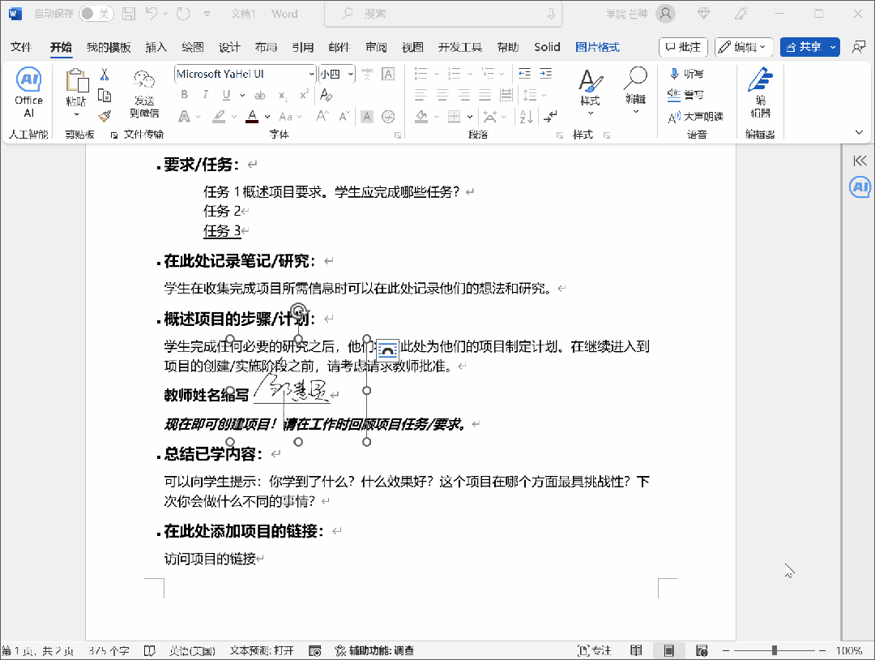This screenshot has height=660, width=875.
Task: Switch to Web layout view in status bar
Action: [702, 650]
